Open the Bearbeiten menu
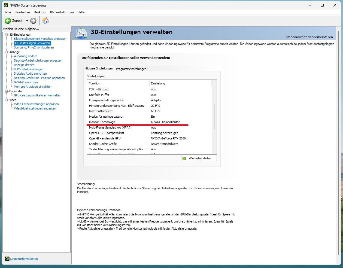Viewport: 343px width, 268px height. click(x=22, y=12)
